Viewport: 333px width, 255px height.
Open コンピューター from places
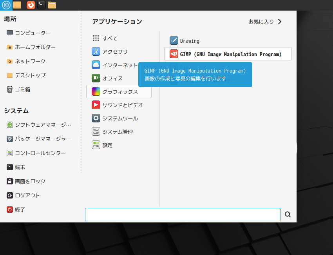33,33
